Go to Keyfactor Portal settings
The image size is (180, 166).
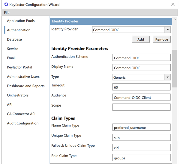point(19,67)
